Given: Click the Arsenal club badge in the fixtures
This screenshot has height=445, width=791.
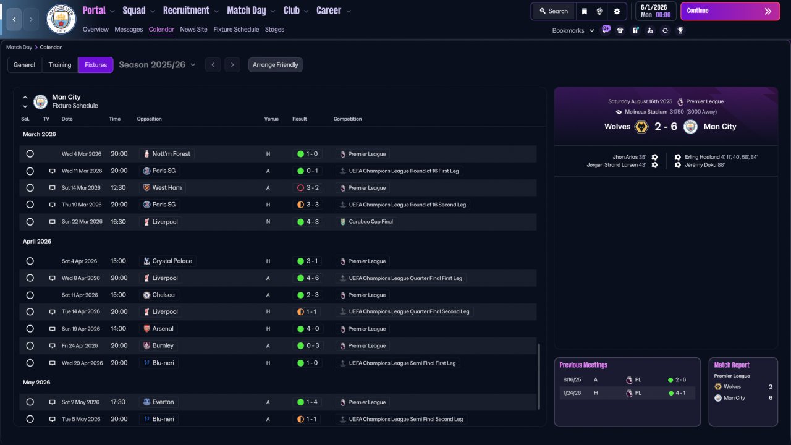Looking at the screenshot, I should [x=146, y=329].
